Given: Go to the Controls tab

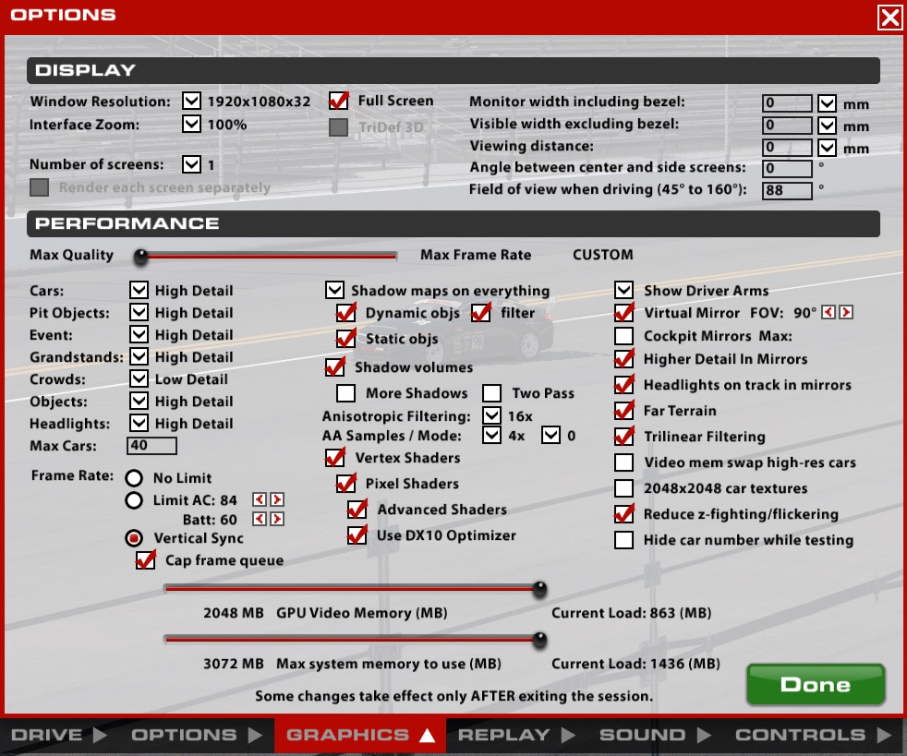Looking at the screenshot, I should point(812,736).
